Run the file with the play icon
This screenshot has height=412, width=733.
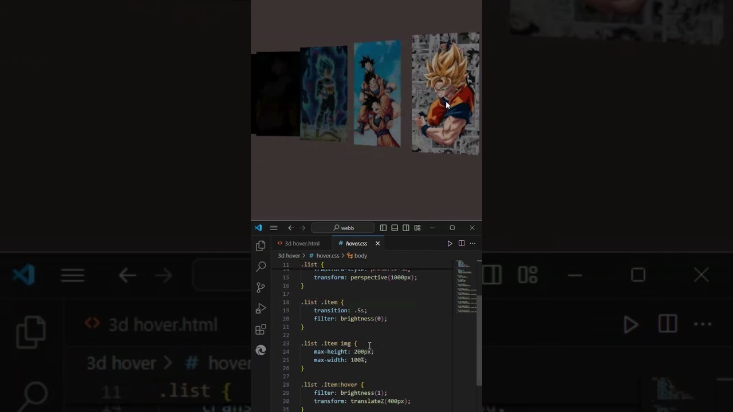450,243
